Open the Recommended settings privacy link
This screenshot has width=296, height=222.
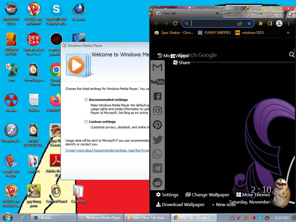[x=107, y=150]
